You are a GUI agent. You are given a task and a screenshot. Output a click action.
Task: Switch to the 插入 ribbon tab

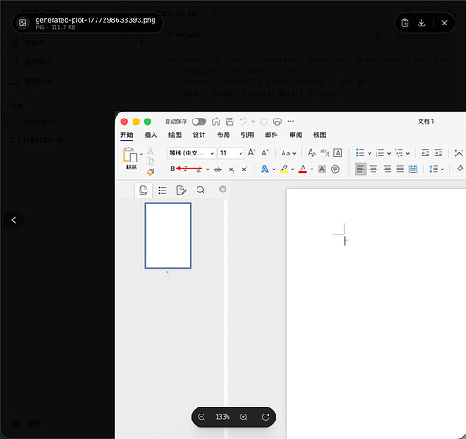(151, 134)
